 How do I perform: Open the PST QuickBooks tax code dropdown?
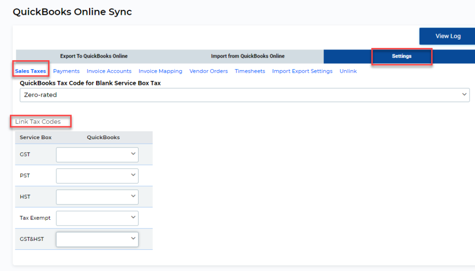tap(97, 176)
